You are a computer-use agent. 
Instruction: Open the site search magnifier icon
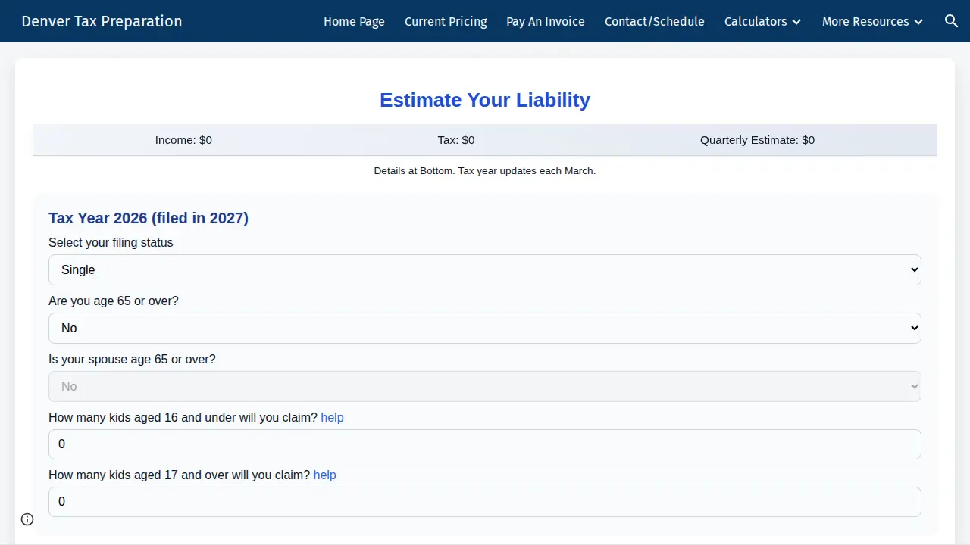pyautogui.click(x=952, y=21)
